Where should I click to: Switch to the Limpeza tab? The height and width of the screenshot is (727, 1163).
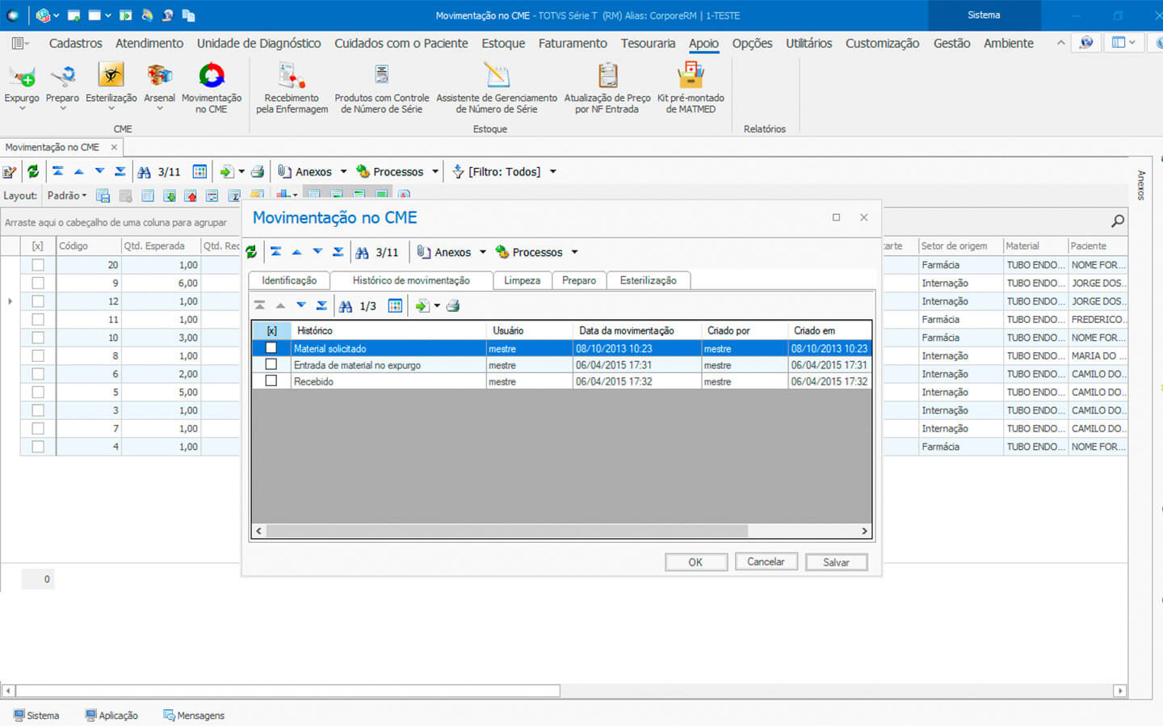click(x=522, y=280)
